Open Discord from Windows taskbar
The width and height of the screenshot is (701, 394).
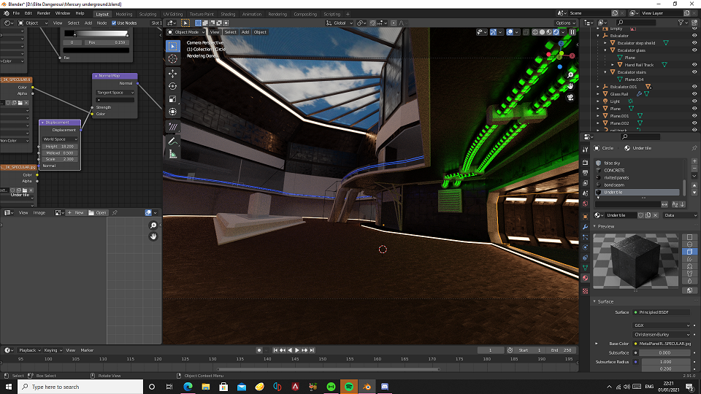pos(385,387)
